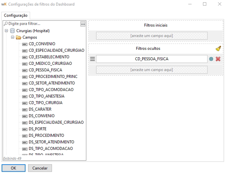Select field CD_ESTABELECIMENTO

(49, 57)
